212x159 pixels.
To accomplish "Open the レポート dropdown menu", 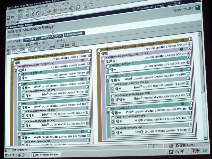I will 59,41.
